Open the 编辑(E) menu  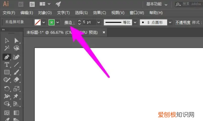point(27,13)
